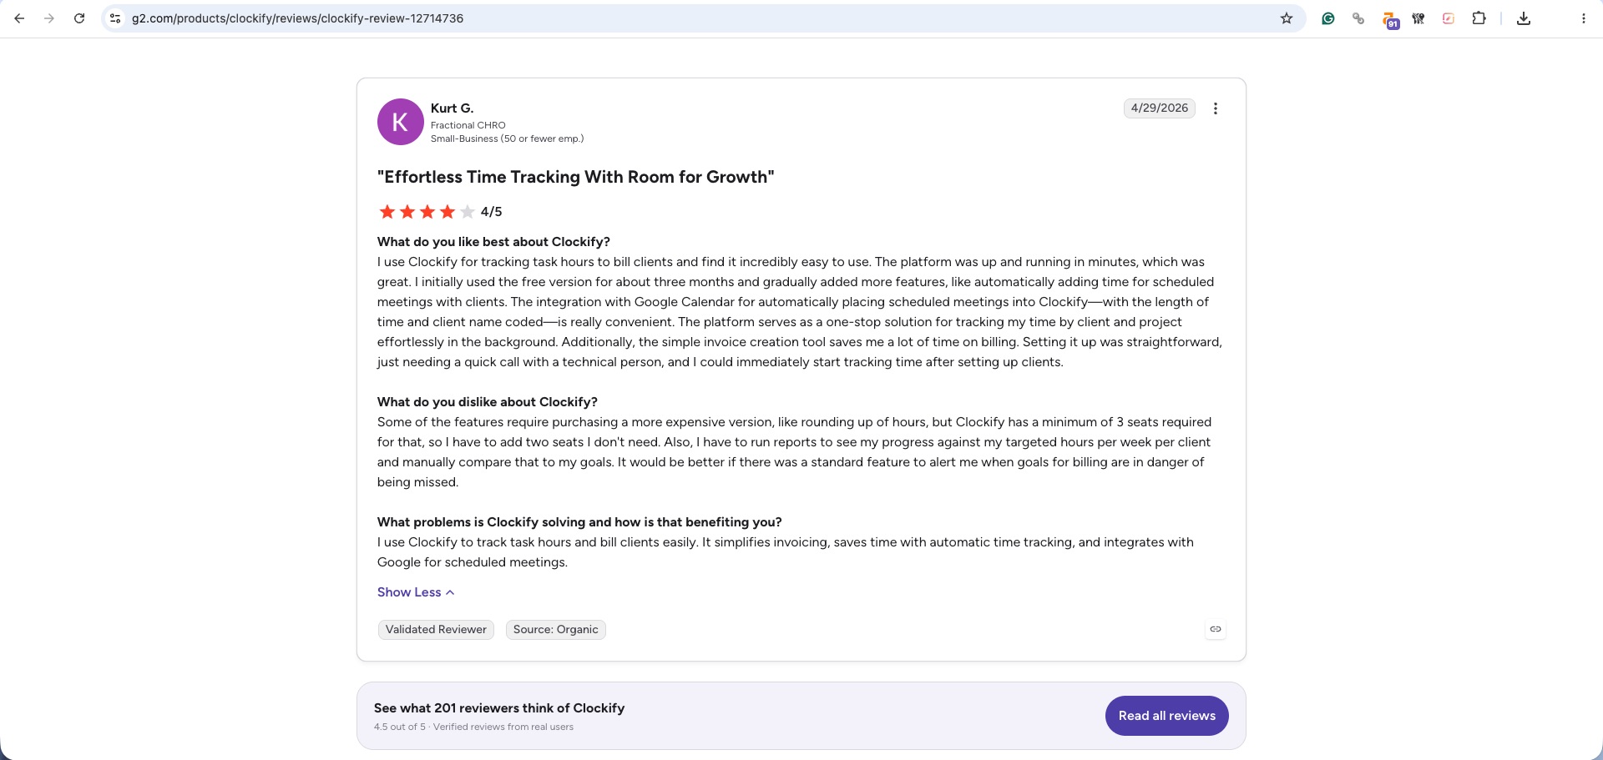Open the Chrome three-dot menu

tap(1584, 18)
